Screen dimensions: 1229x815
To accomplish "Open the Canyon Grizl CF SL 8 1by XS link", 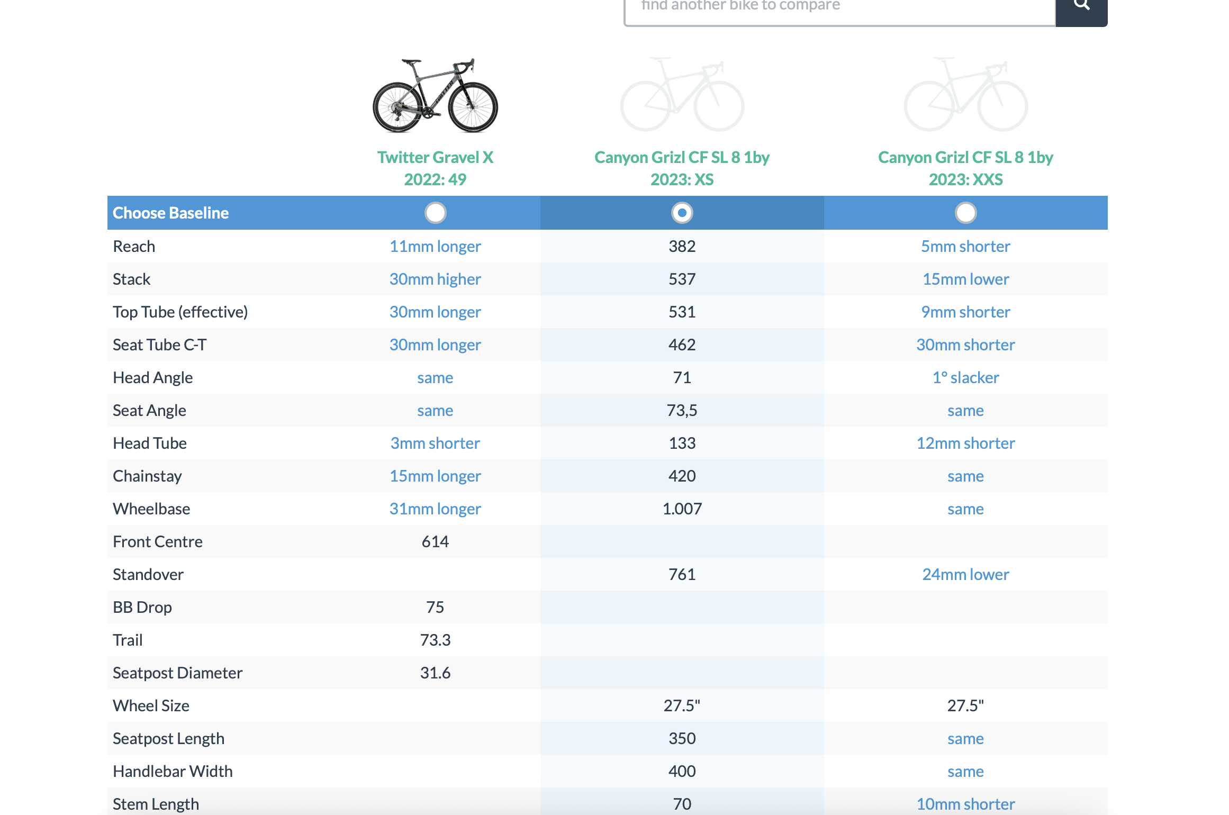I will (682, 168).
